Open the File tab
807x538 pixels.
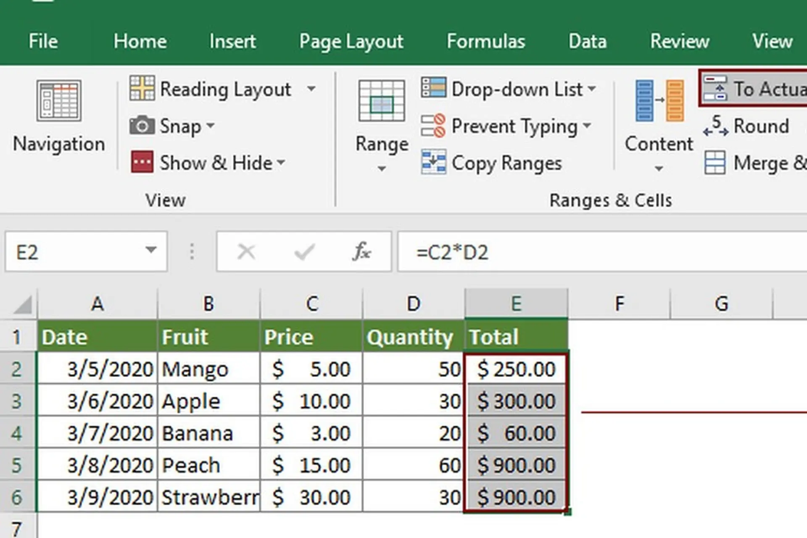click(43, 41)
